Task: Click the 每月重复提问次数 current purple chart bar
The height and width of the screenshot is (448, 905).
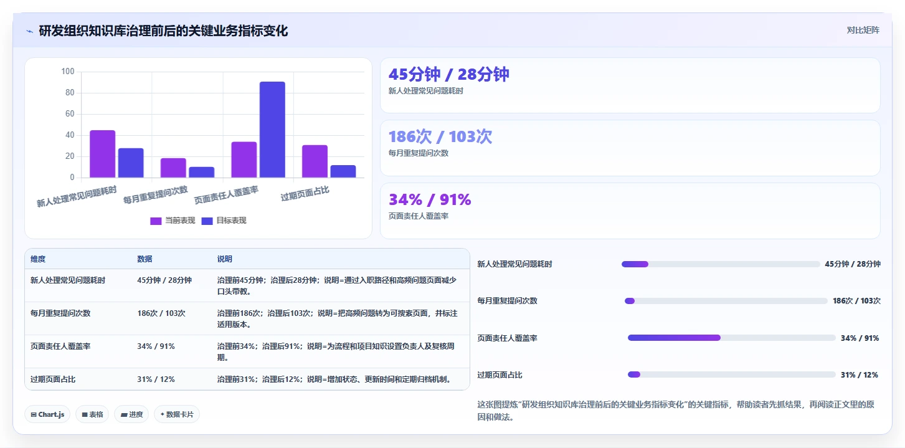Action: coord(173,168)
